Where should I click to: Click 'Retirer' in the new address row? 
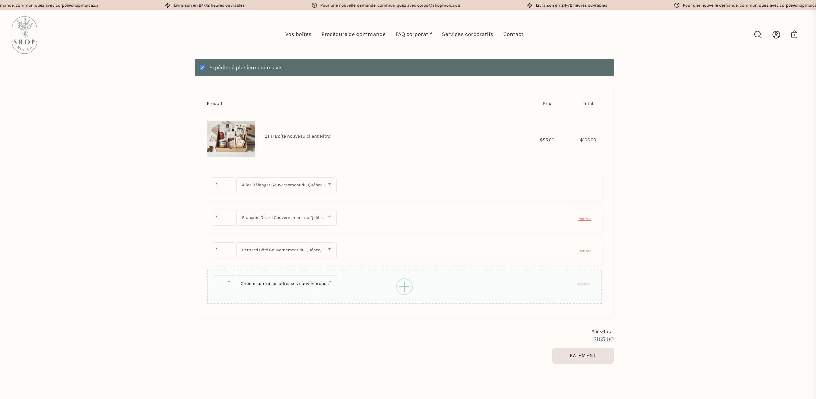coord(584,284)
